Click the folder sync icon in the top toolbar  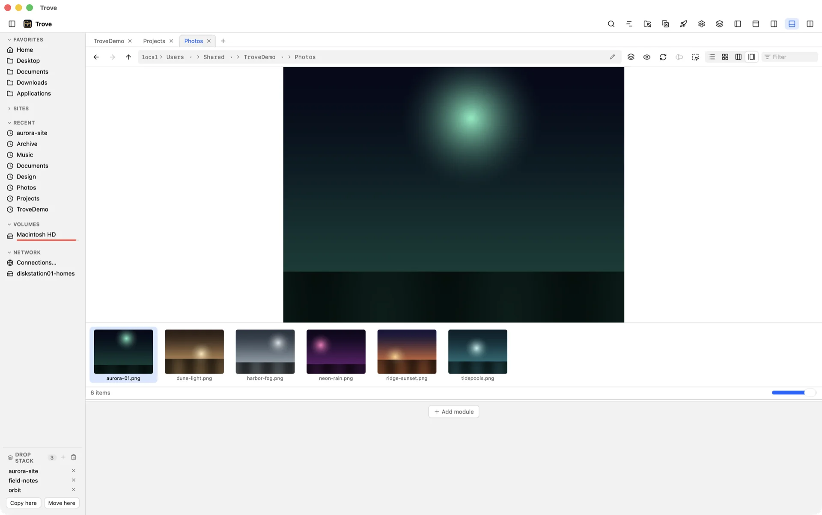pyautogui.click(x=647, y=24)
